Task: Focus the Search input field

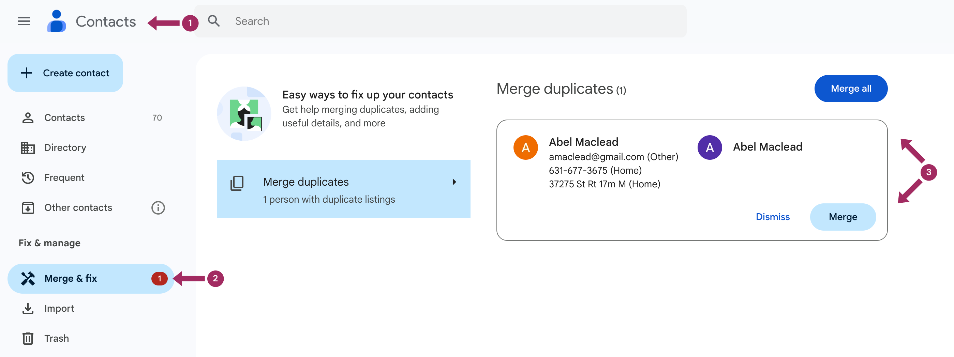Action: pyautogui.click(x=440, y=21)
